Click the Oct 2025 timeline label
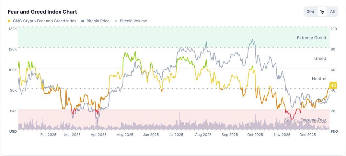346x156 pixels. point(255,135)
